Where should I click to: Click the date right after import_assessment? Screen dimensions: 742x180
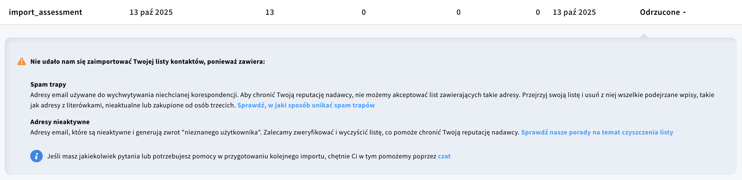point(151,12)
